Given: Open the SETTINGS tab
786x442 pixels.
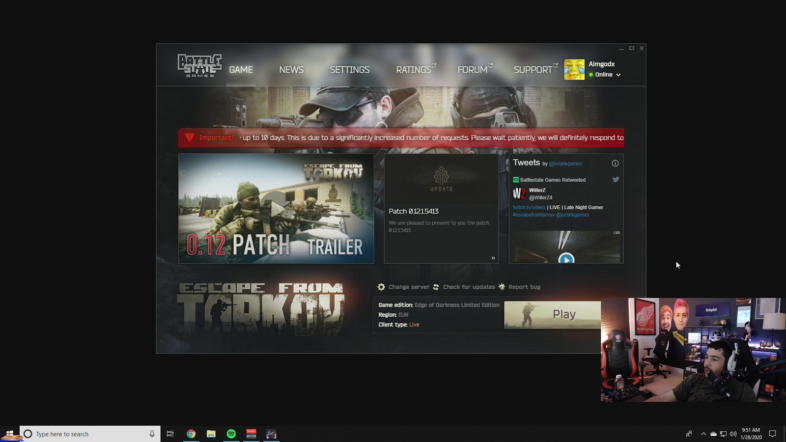Looking at the screenshot, I should (350, 70).
